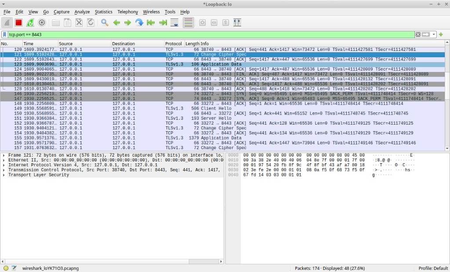Open the Capture menu

click(62, 12)
